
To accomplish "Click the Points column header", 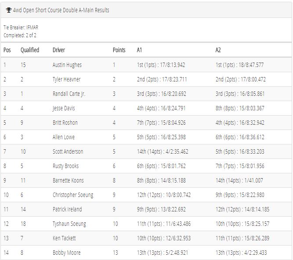I will point(119,50).
